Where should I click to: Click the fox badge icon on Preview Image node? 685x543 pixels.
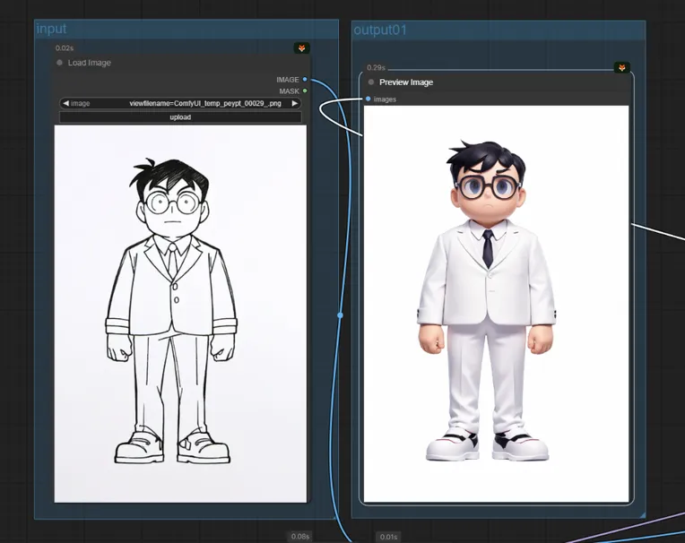621,68
